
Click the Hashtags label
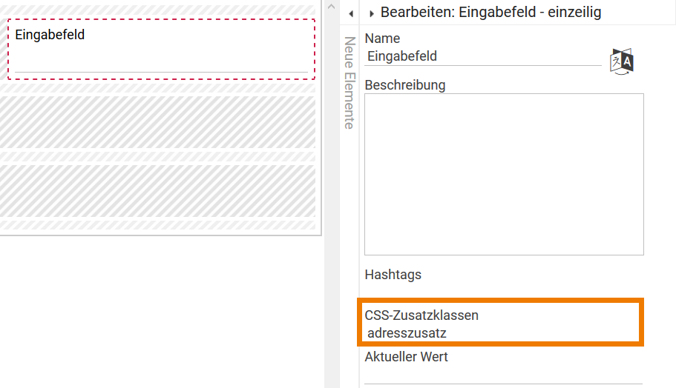[x=393, y=275]
